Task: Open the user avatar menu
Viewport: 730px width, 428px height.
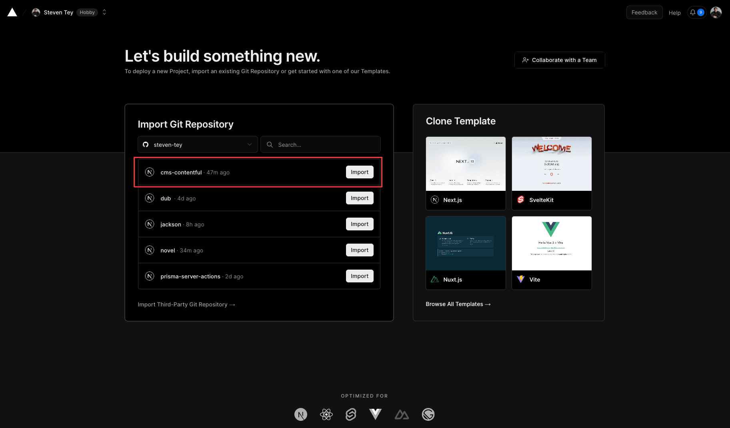Action: tap(716, 12)
